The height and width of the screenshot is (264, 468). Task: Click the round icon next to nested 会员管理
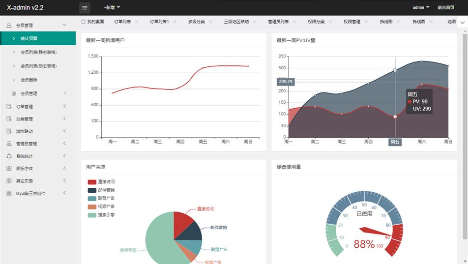14,93
